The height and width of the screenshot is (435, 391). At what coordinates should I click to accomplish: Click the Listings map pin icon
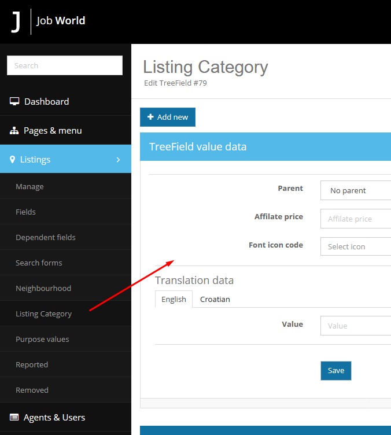pyautogui.click(x=13, y=160)
